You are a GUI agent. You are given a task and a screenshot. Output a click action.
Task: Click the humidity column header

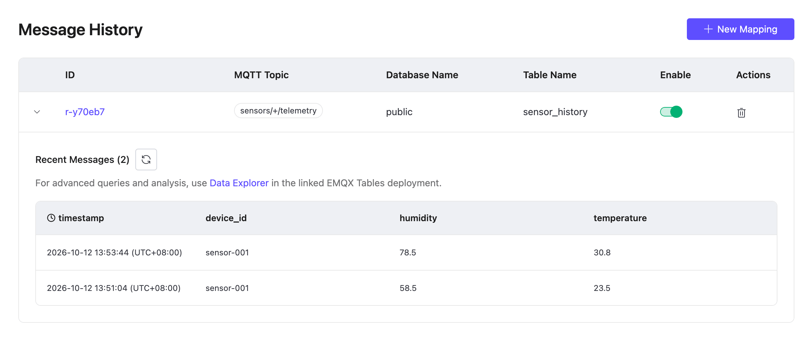point(418,218)
